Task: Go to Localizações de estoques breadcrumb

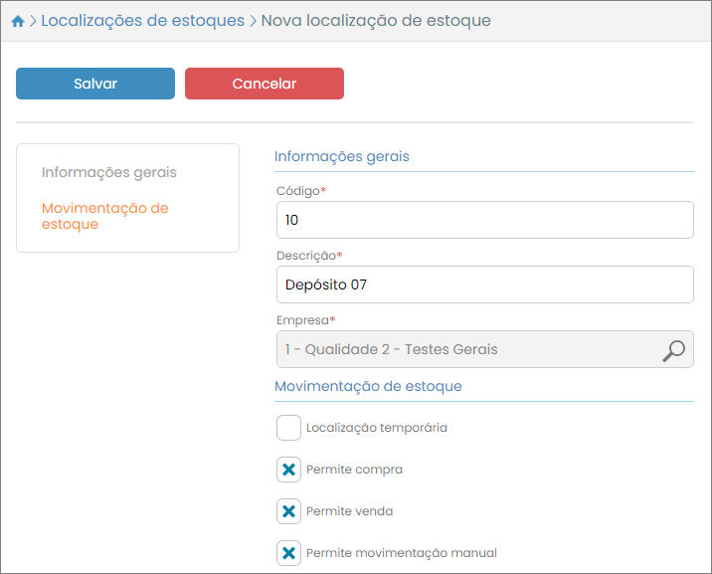Action: click(x=142, y=21)
